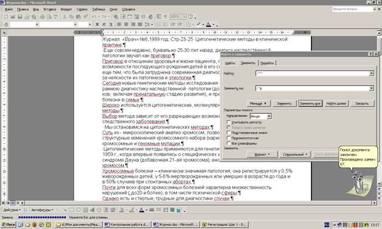Enable 'Учитывать регистр' checkbox
382x229 pixels.
229,122
